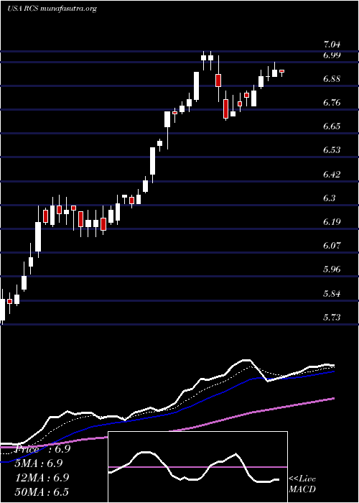The height and width of the screenshot is (503, 359).
Task: Click the 5.84 price level label
Action: 332,293
